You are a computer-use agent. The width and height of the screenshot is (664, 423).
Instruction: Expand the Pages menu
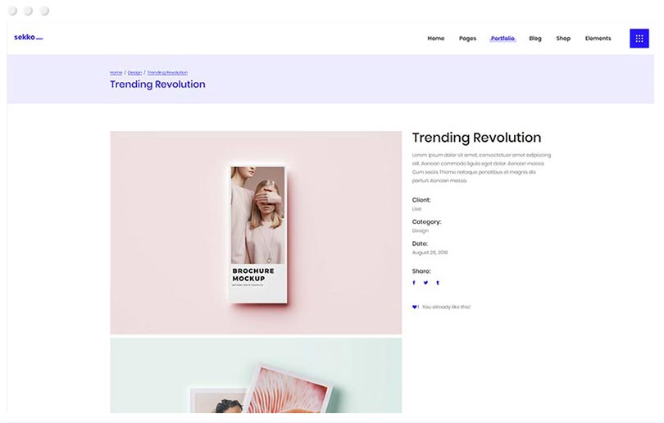click(x=467, y=39)
